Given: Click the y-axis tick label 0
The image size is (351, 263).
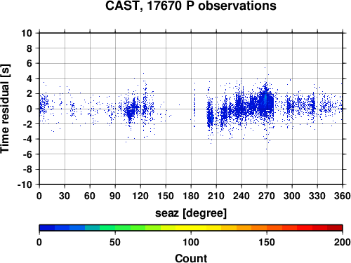Looking at the screenshot, I should point(29,109).
